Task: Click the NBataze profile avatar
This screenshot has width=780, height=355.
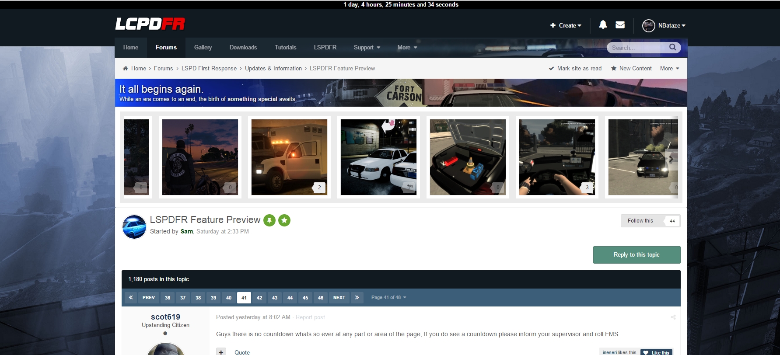Action: point(648,26)
